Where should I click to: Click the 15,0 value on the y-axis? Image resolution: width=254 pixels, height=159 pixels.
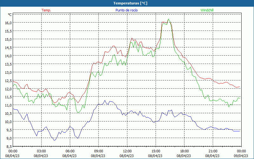point(8,39)
